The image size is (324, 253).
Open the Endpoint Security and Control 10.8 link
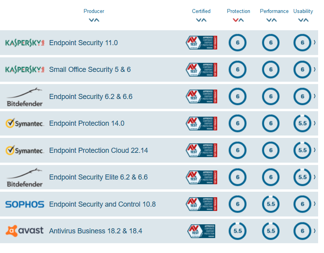coord(102,204)
